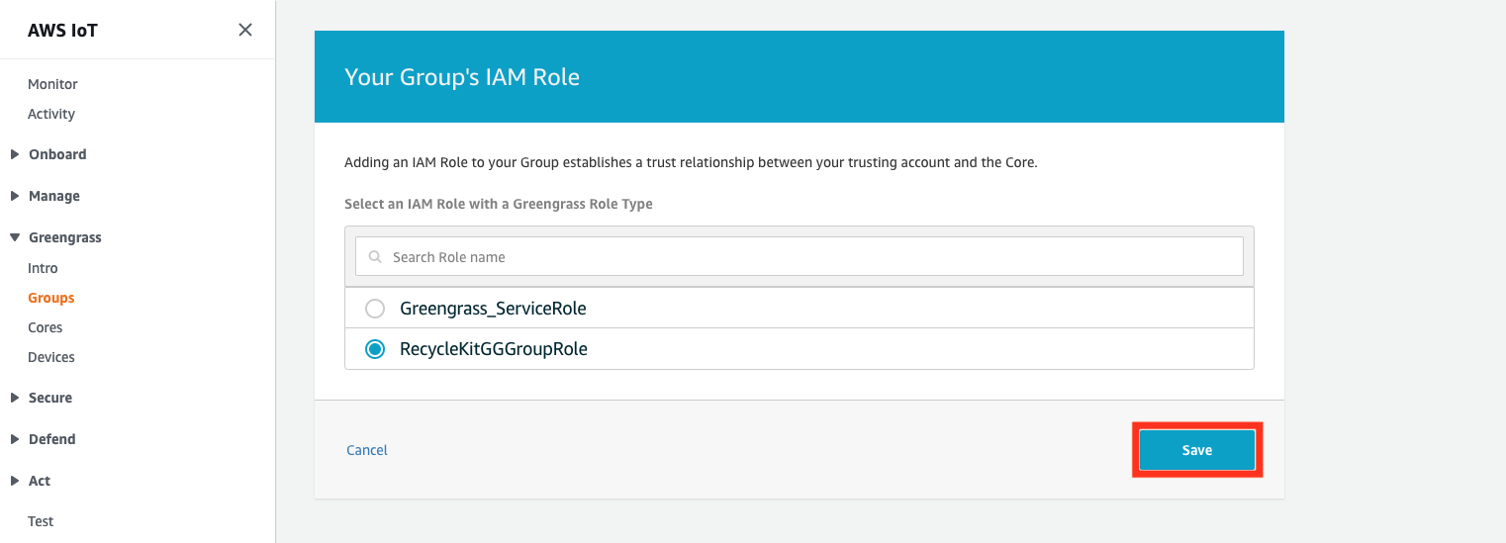Viewport: 1506px width, 543px height.
Task: Expand the Secure section arrow
Action: click(15, 398)
